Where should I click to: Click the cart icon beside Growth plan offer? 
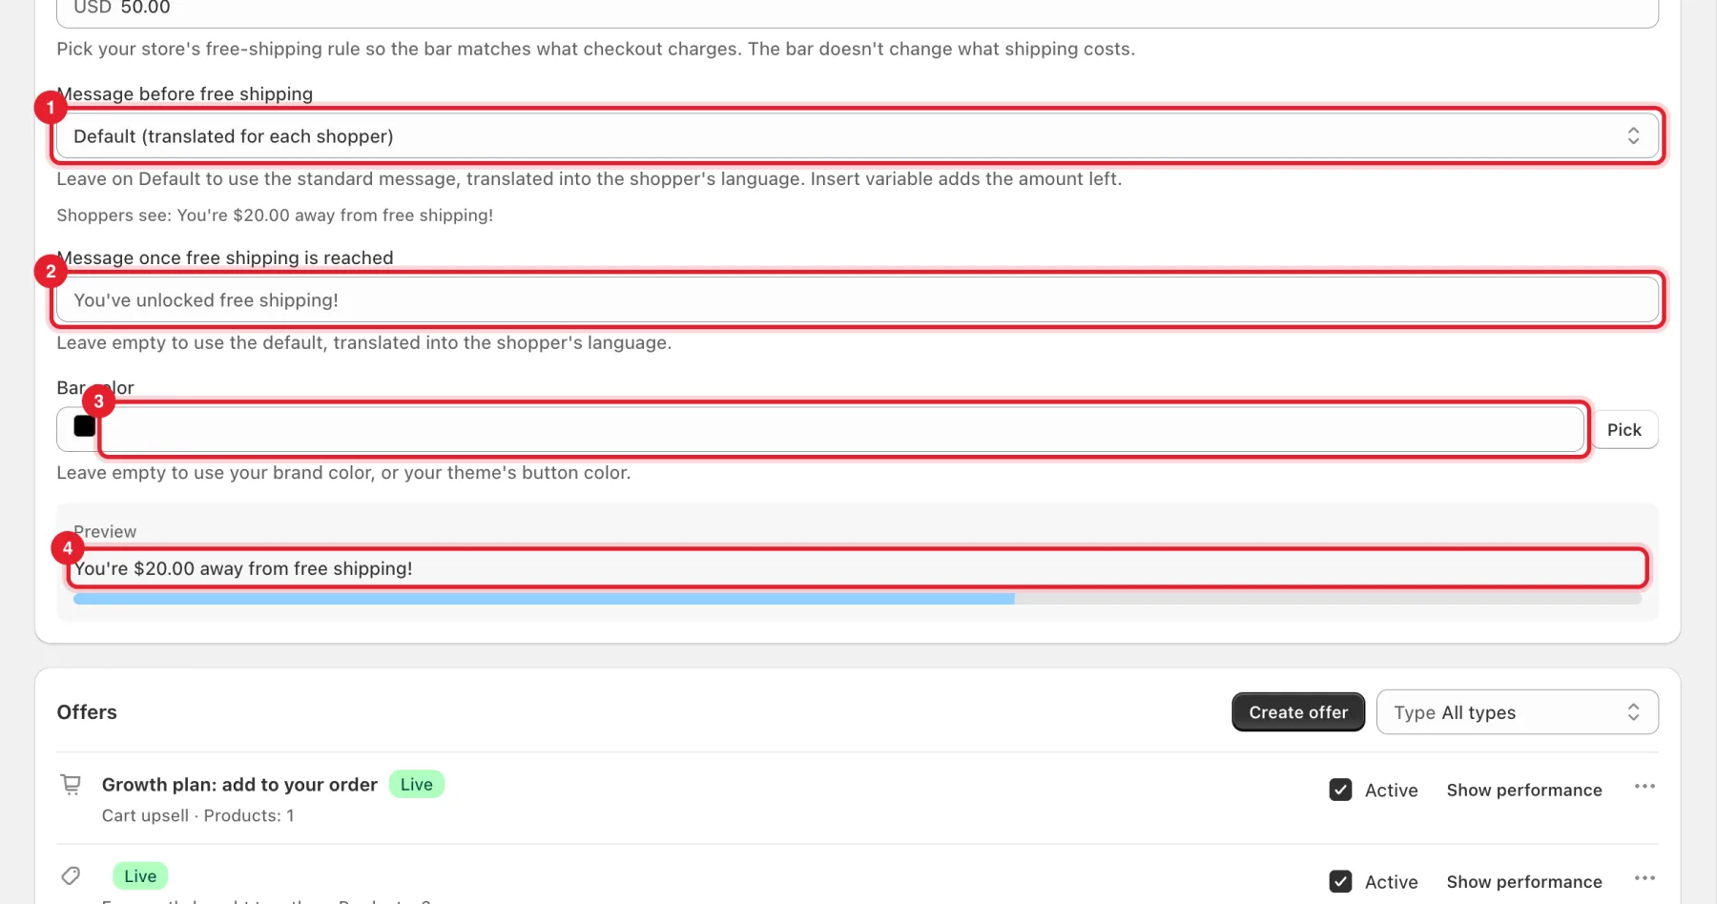pos(71,785)
